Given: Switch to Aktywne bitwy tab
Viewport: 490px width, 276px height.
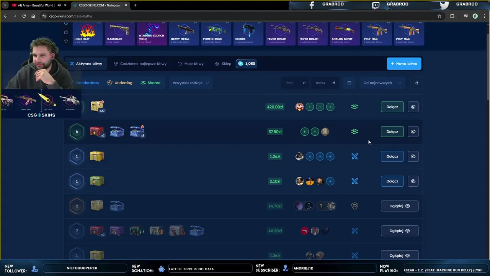Looking at the screenshot, I should pyautogui.click(x=86, y=64).
